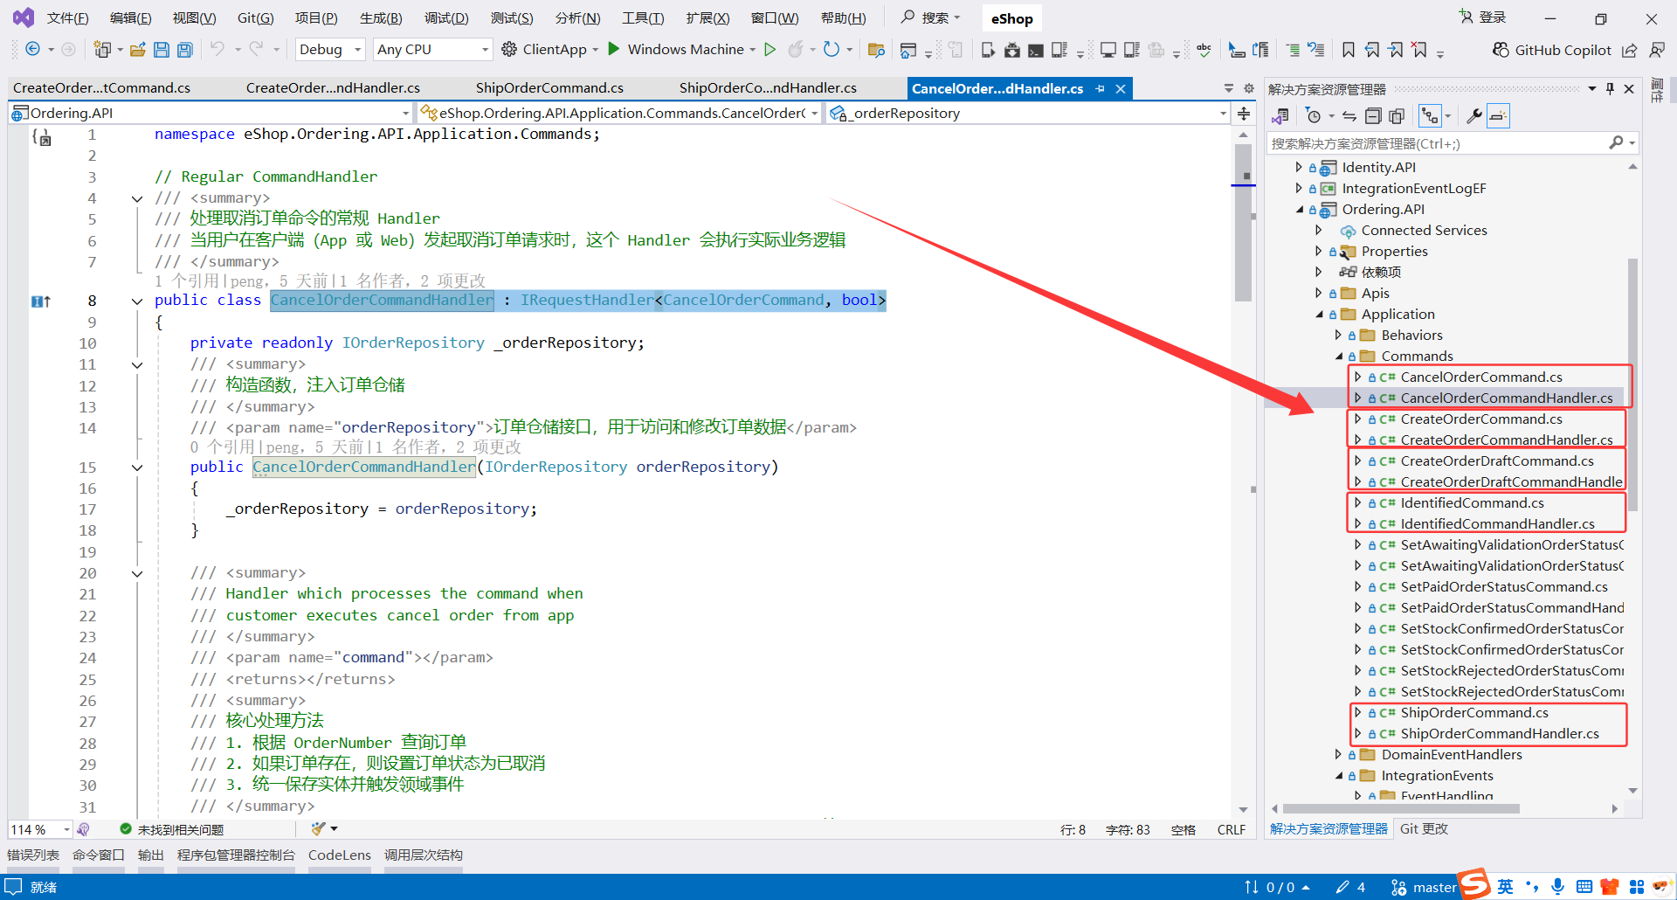Screen dimensions: 1677x900
Task: Clear all bookmarks icon
Action: point(1420,50)
